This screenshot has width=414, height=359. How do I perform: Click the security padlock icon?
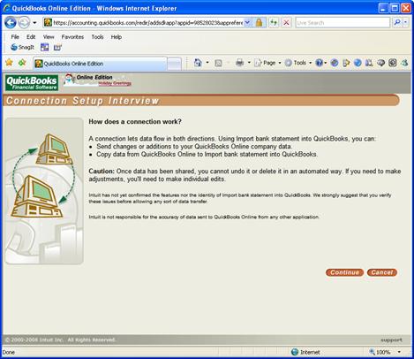(x=260, y=23)
